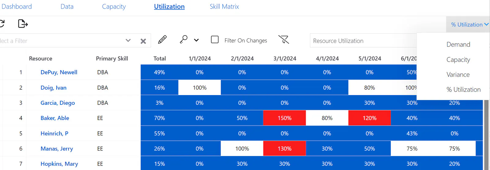Clear the selected filter with X
The image size is (490, 170).
point(143,41)
